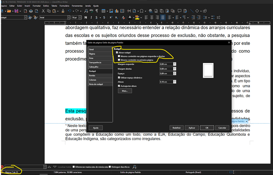Open the find bar search history dropdown

pyautogui.click(x=45, y=167)
